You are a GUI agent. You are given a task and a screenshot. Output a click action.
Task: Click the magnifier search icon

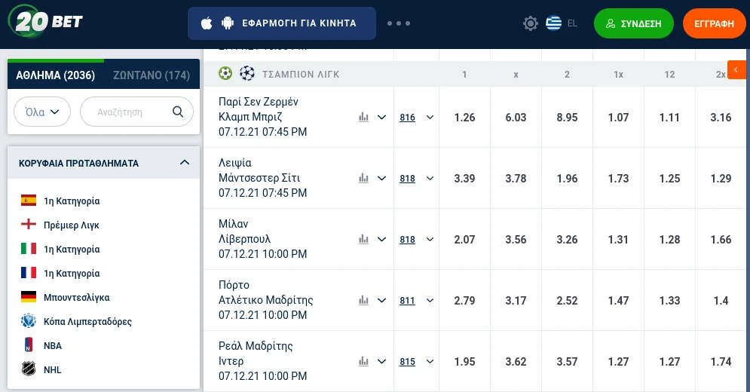pos(178,112)
